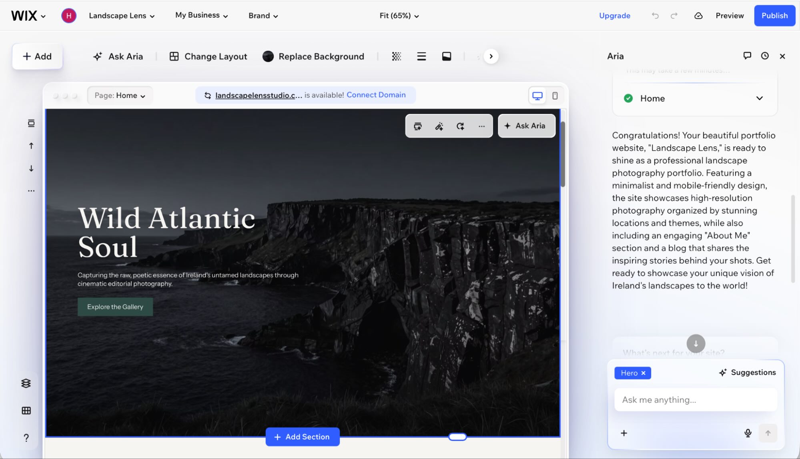Click the Ask me anything input
The width and height of the screenshot is (800, 459).
pyautogui.click(x=696, y=400)
